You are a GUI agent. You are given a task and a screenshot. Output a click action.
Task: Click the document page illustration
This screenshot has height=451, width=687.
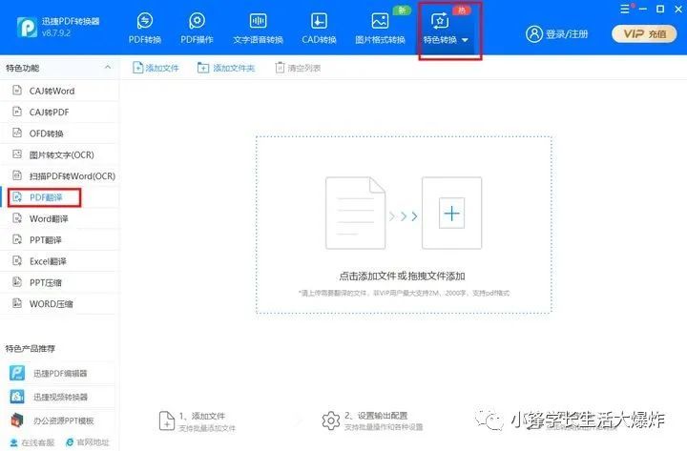click(355, 213)
